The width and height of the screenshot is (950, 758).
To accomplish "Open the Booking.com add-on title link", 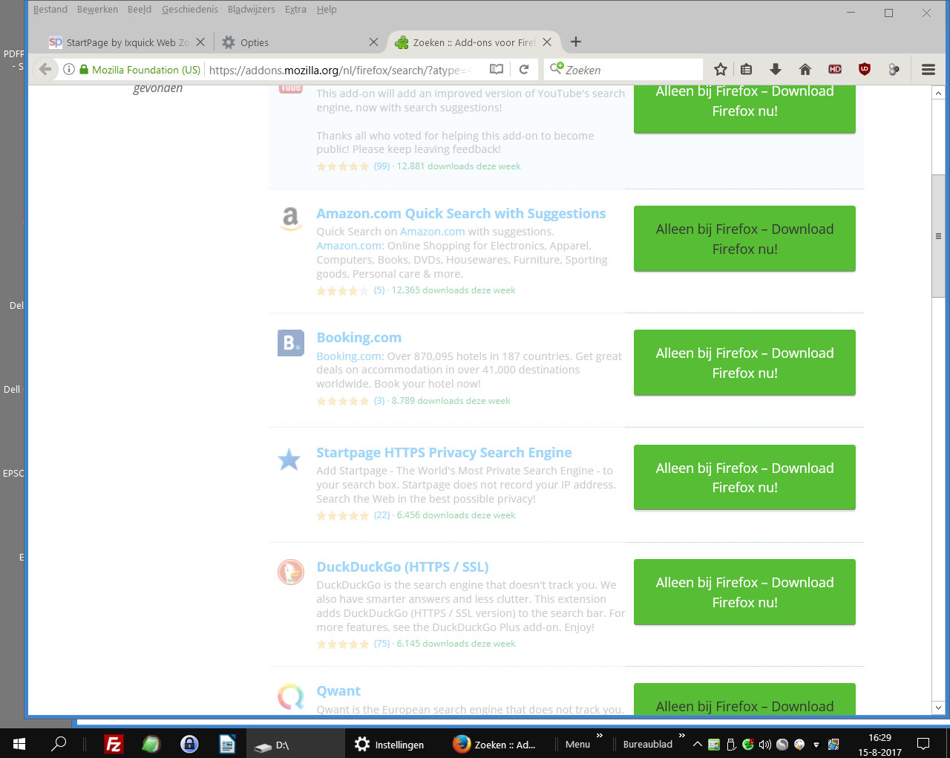I will tap(358, 338).
